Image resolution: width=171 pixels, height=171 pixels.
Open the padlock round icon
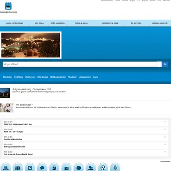(54, 167)
